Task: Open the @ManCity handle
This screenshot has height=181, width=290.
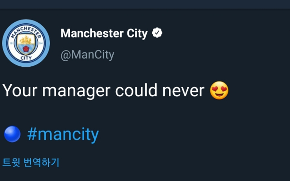Action: click(x=87, y=55)
